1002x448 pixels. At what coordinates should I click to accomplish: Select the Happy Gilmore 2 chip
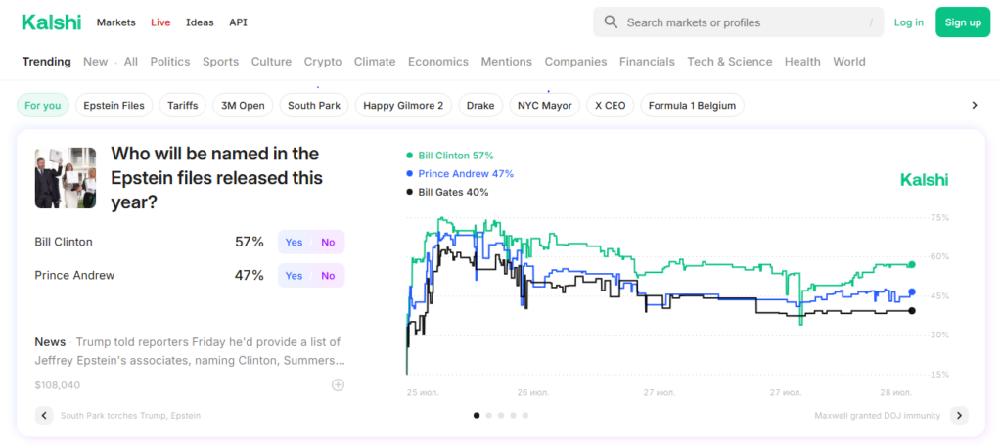(x=403, y=105)
